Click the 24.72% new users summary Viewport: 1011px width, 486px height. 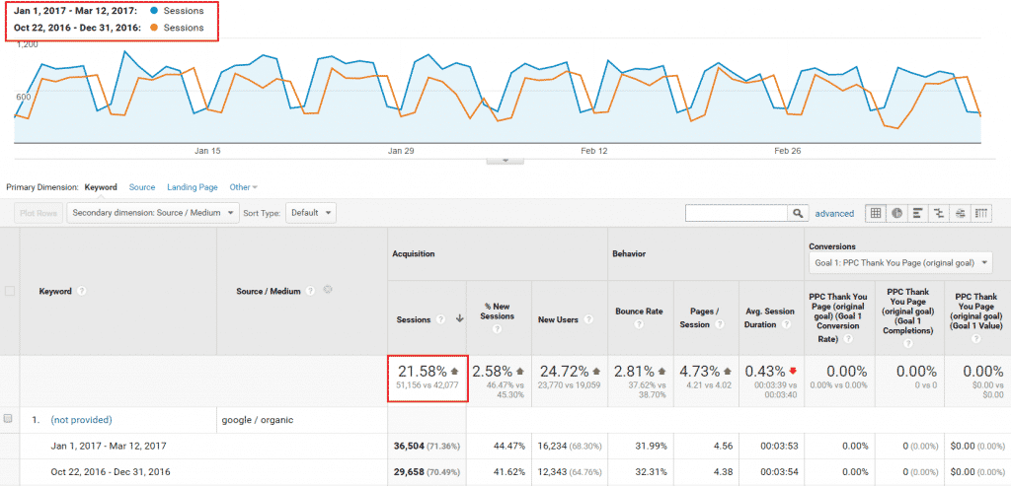click(565, 372)
